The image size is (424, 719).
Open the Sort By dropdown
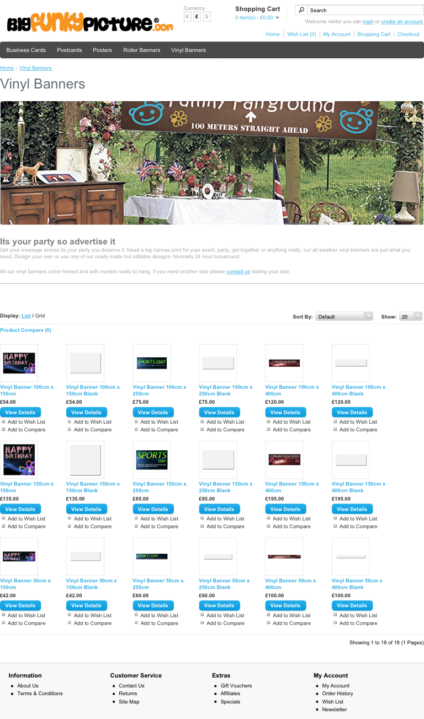click(344, 317)
